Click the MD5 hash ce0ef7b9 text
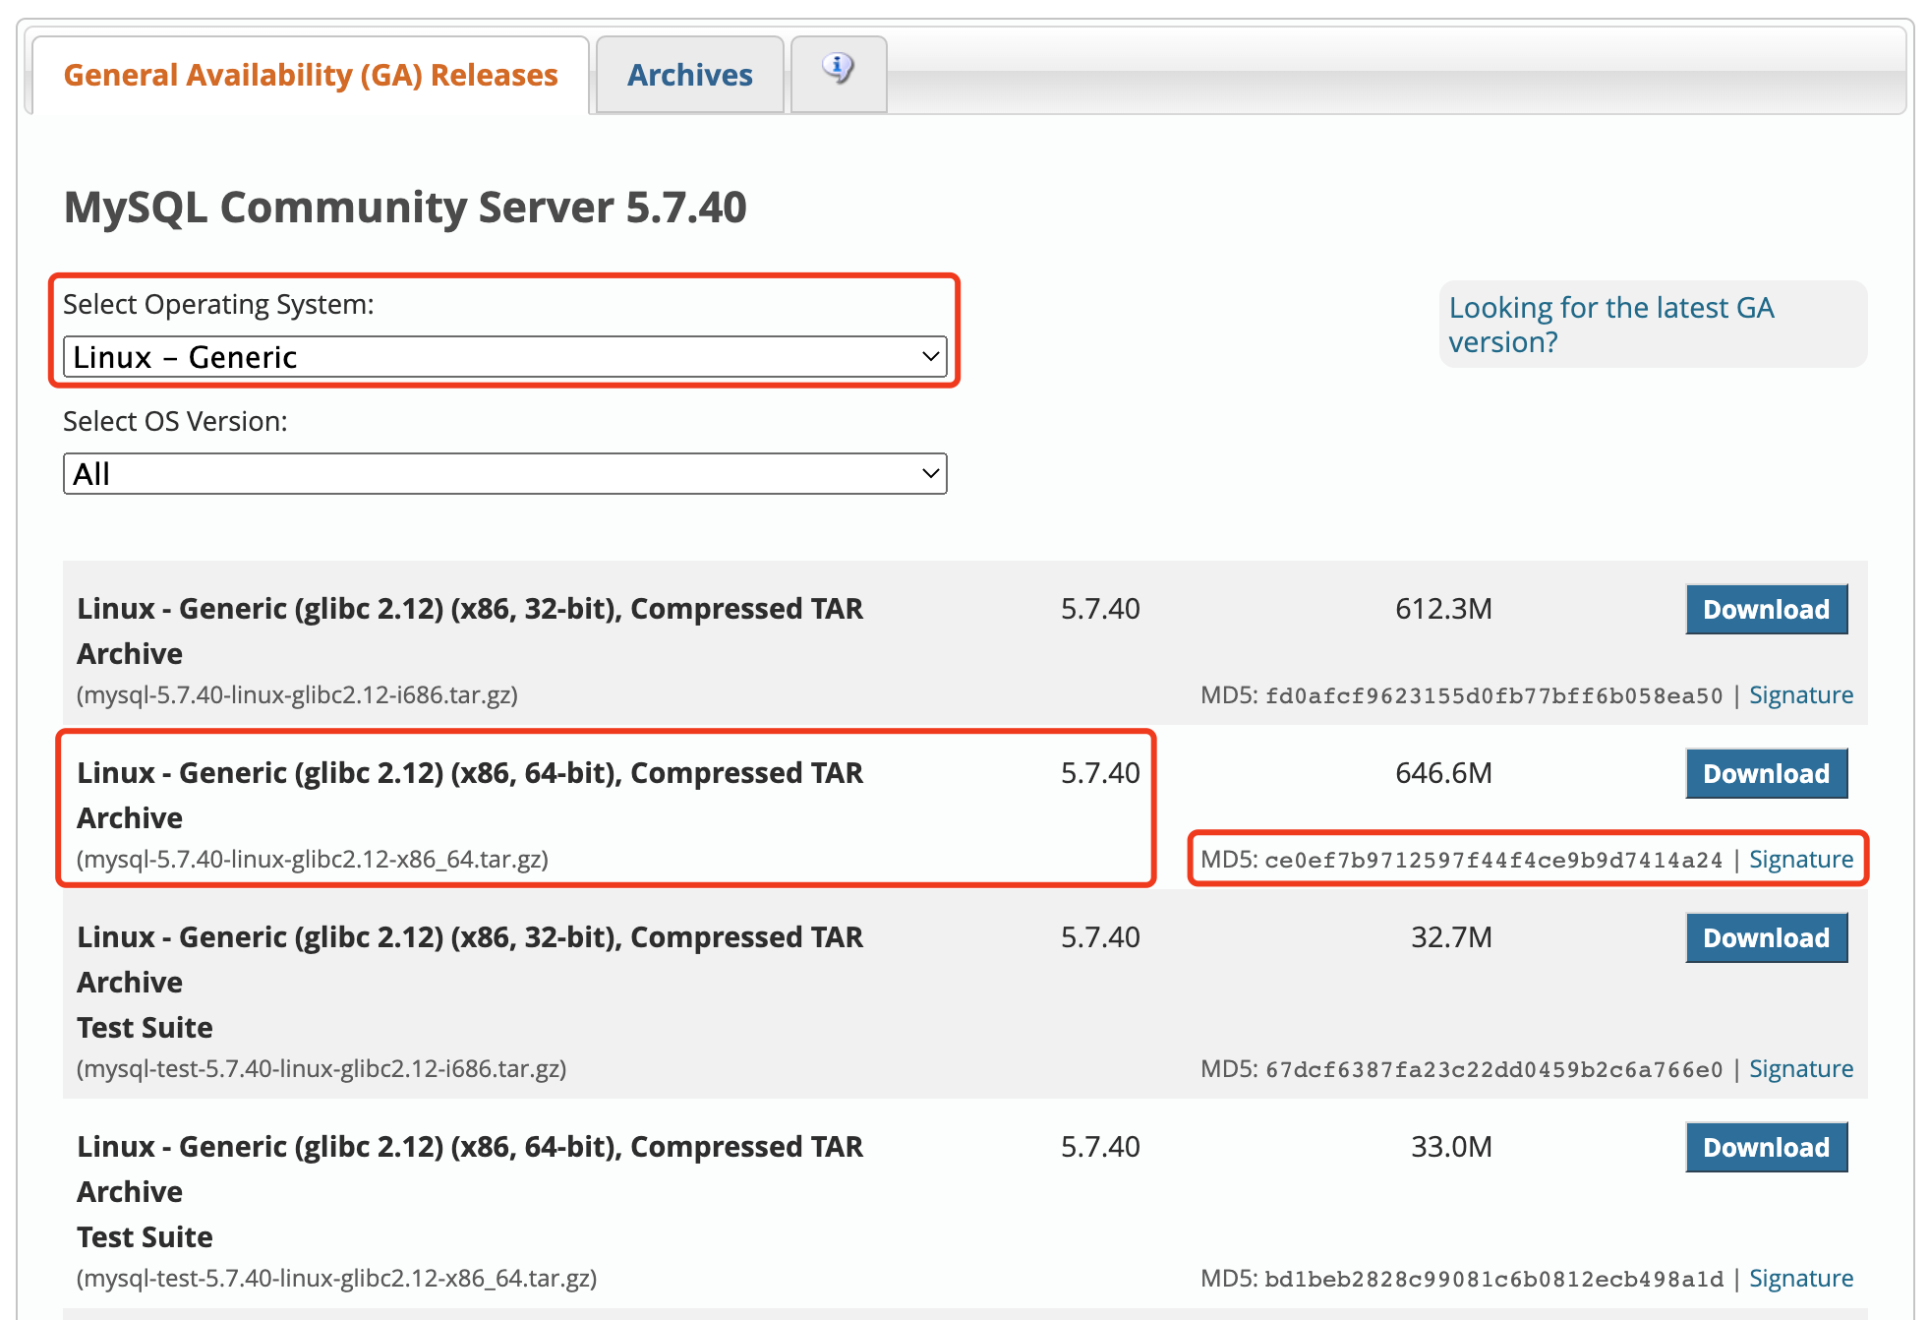 pos(1492,861)
